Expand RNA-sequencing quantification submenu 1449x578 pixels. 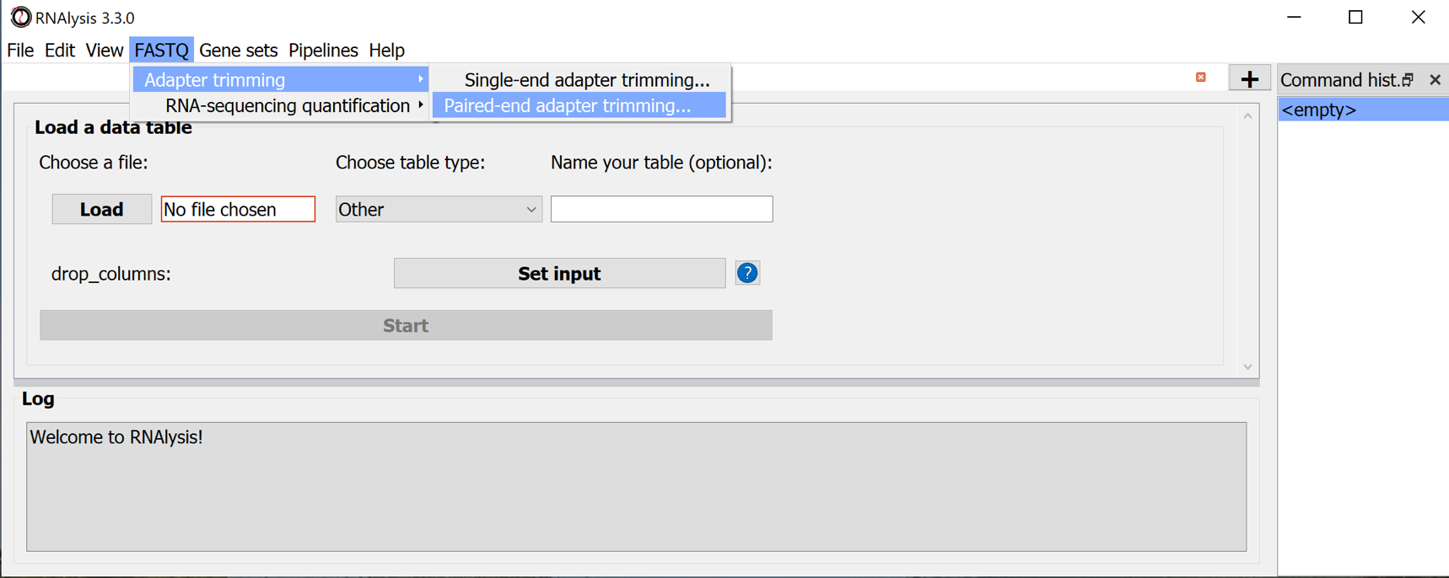point(288,106)
